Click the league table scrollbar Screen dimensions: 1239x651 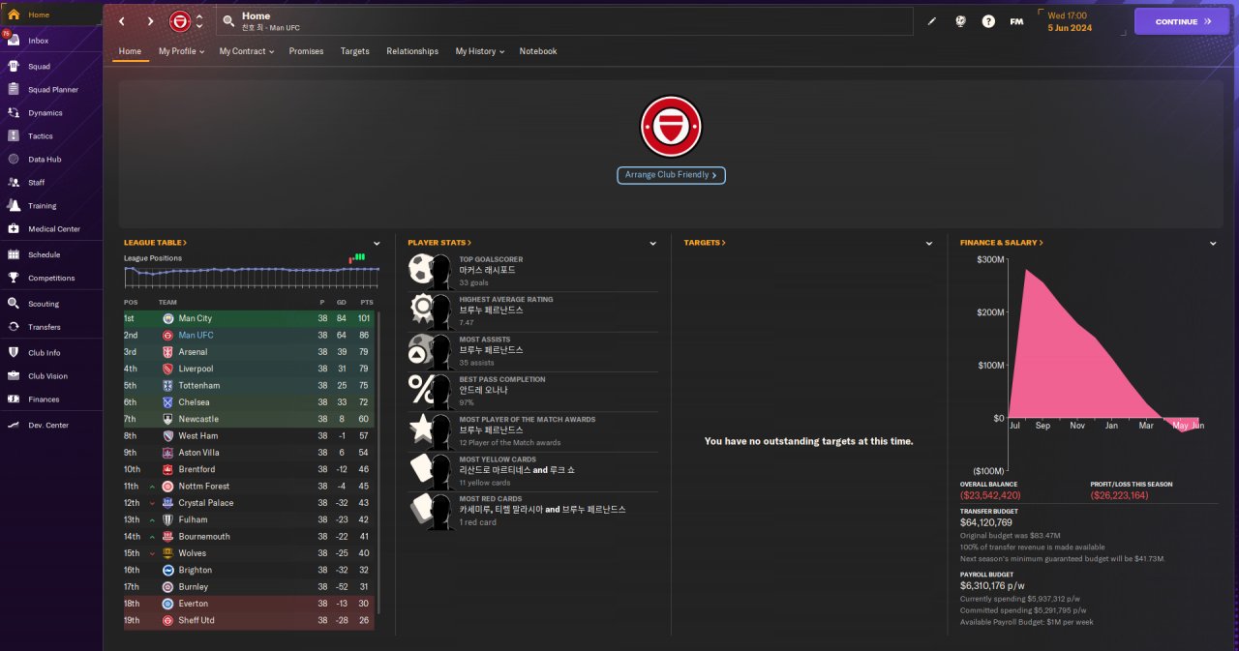tap(378, 462)
